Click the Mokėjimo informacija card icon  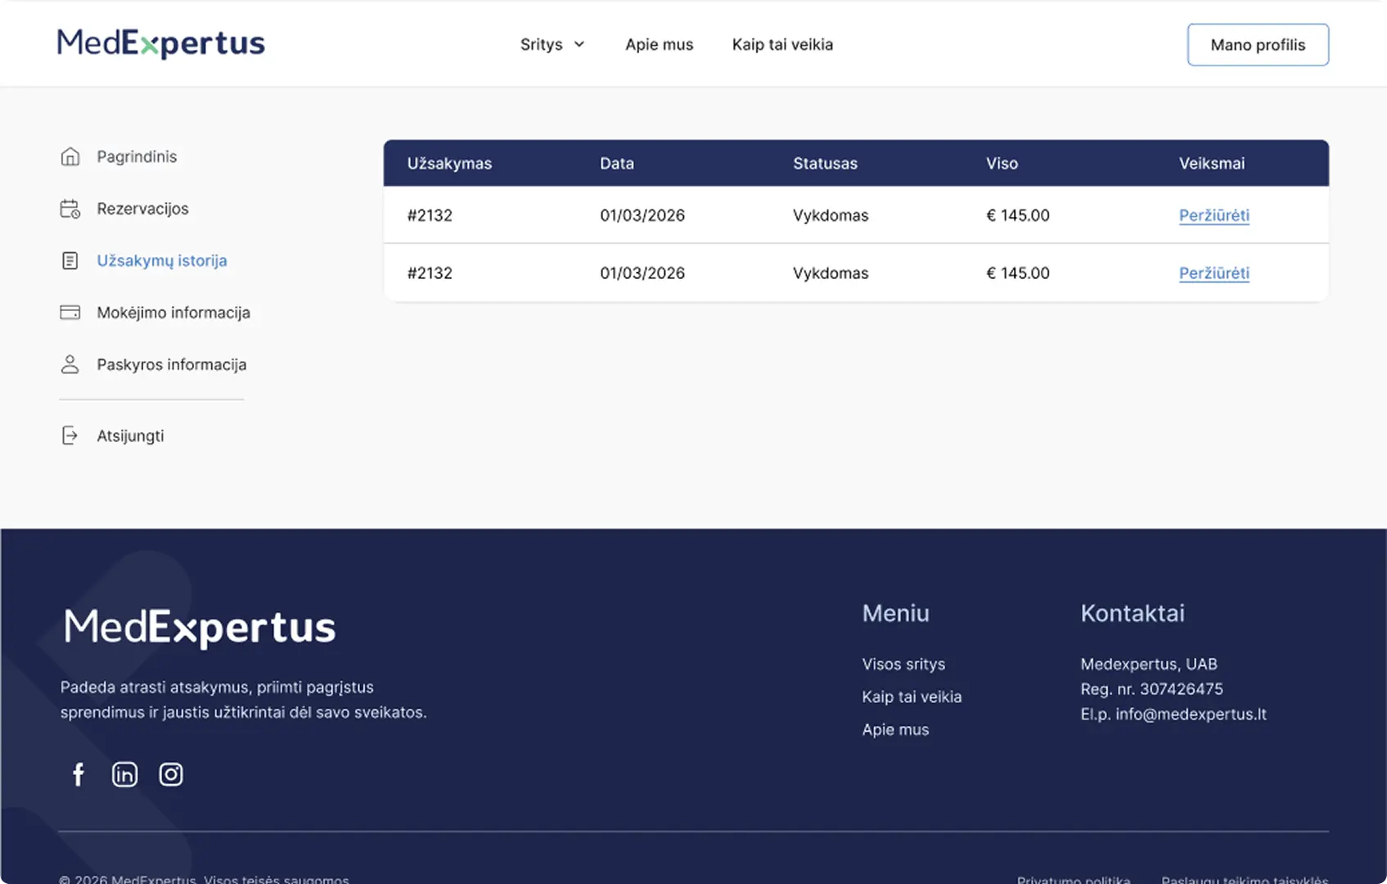[70, 313]
